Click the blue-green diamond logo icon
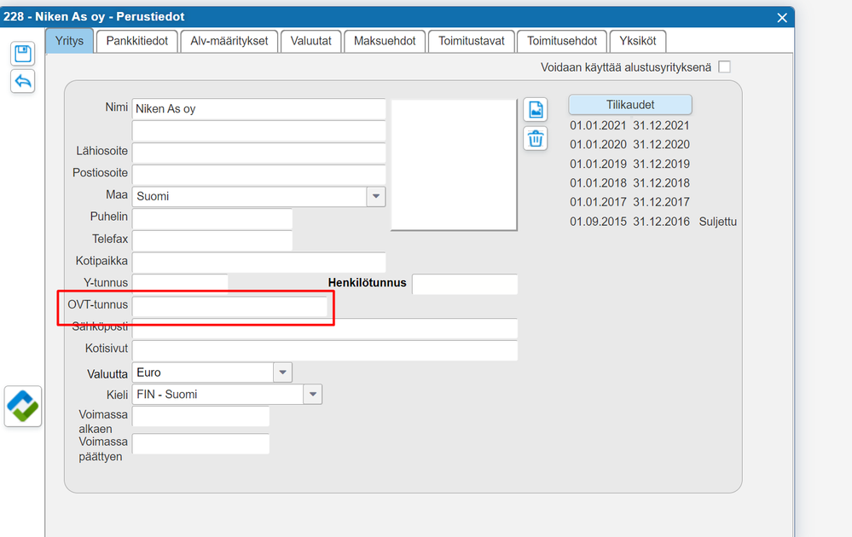 pyautogui.click(x=23, y=406)
